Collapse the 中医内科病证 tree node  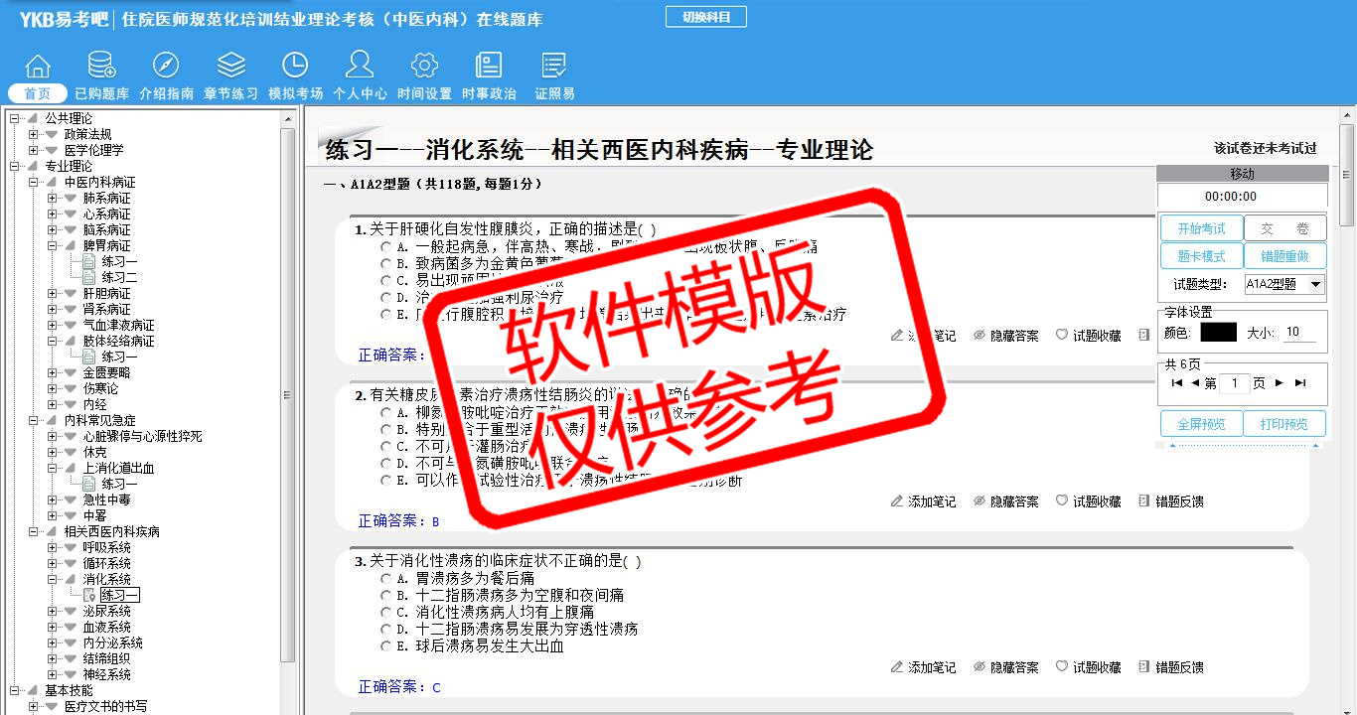pos(35,182)
